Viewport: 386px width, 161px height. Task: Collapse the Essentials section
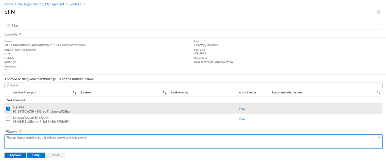tap(21, 34)
